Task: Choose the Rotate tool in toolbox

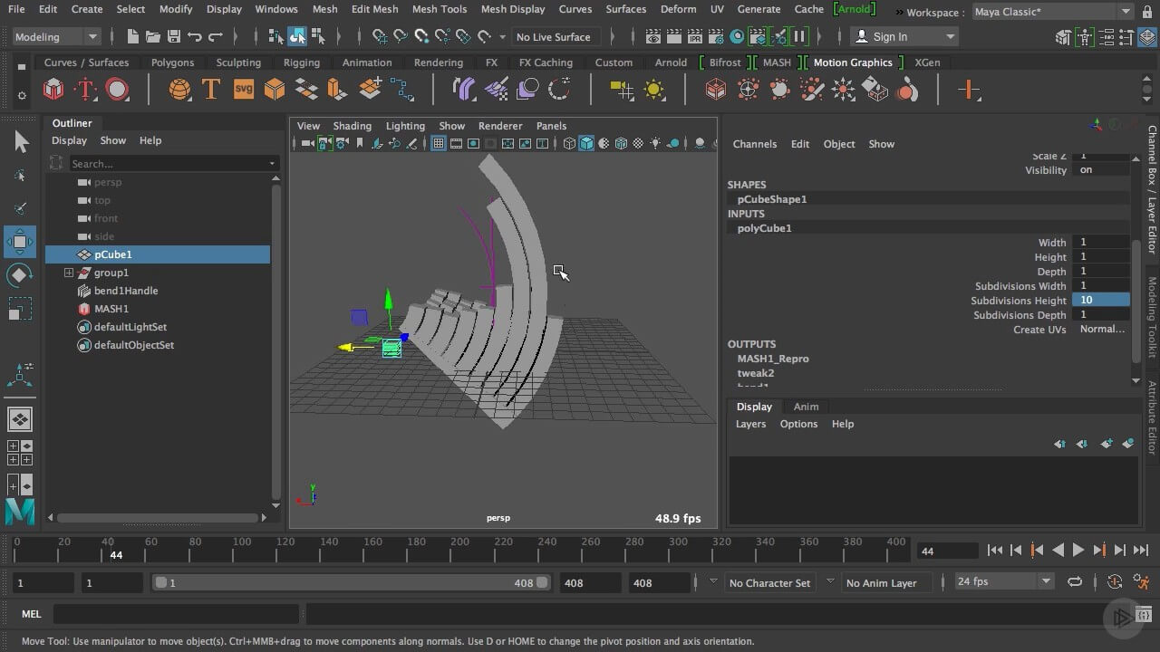Action: click(20, 274)
